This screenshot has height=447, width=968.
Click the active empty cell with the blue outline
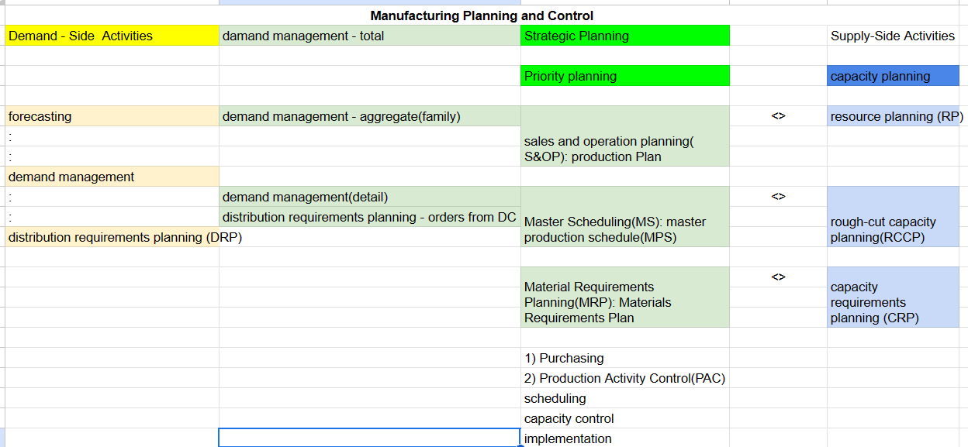[370, 438]
